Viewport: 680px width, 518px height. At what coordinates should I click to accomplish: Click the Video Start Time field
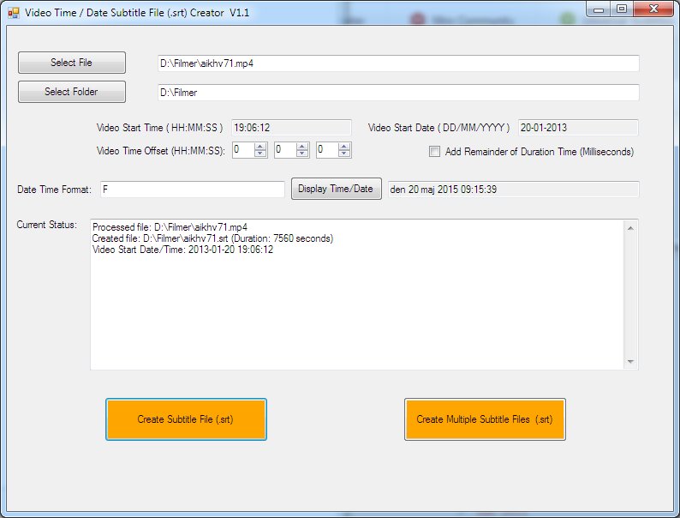[291, 128]
